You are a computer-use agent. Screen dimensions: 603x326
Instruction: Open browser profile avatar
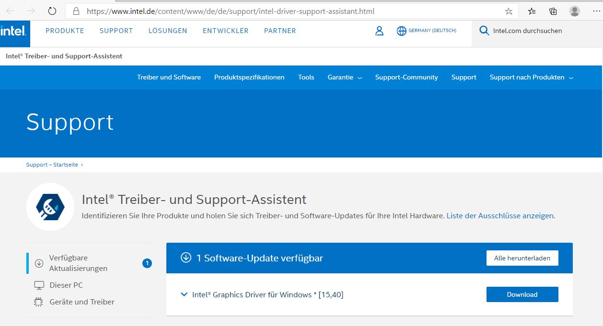click(x=574, y=11)
